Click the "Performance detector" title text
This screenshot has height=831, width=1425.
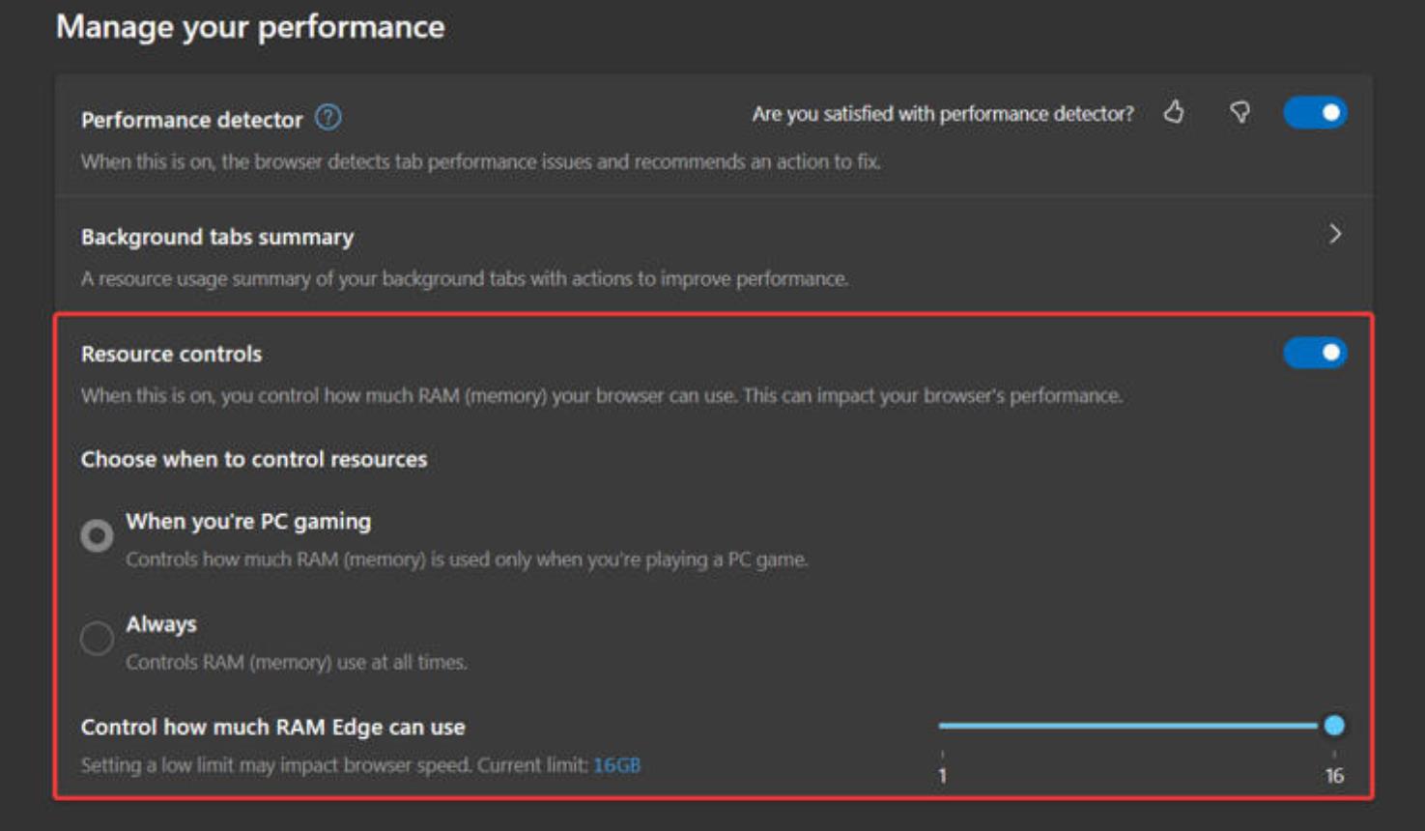coord(191,120)
